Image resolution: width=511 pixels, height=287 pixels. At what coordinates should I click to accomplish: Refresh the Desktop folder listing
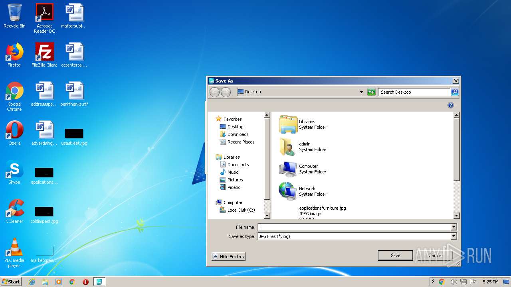click(371, 92)
